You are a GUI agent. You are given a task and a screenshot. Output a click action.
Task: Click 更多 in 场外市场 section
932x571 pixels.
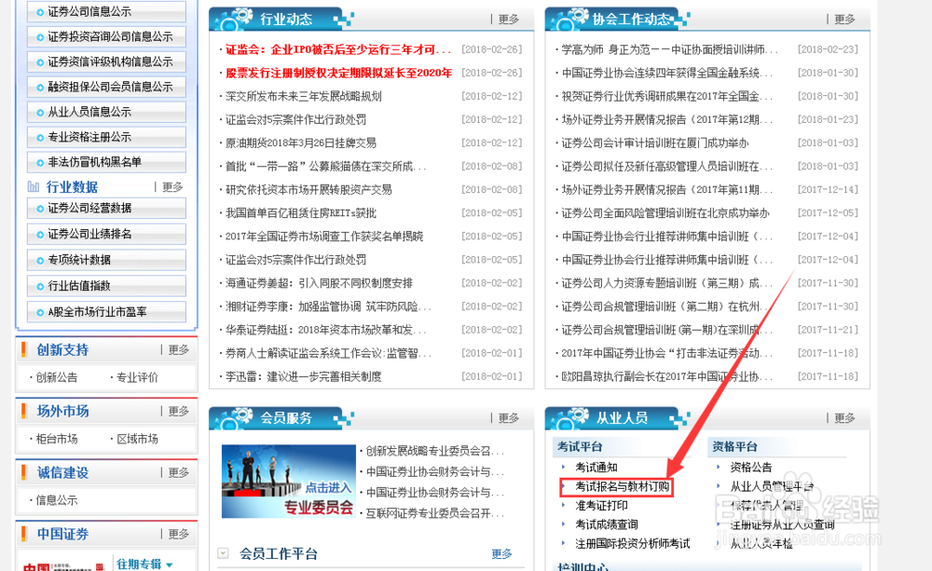[x=178, y=411]
